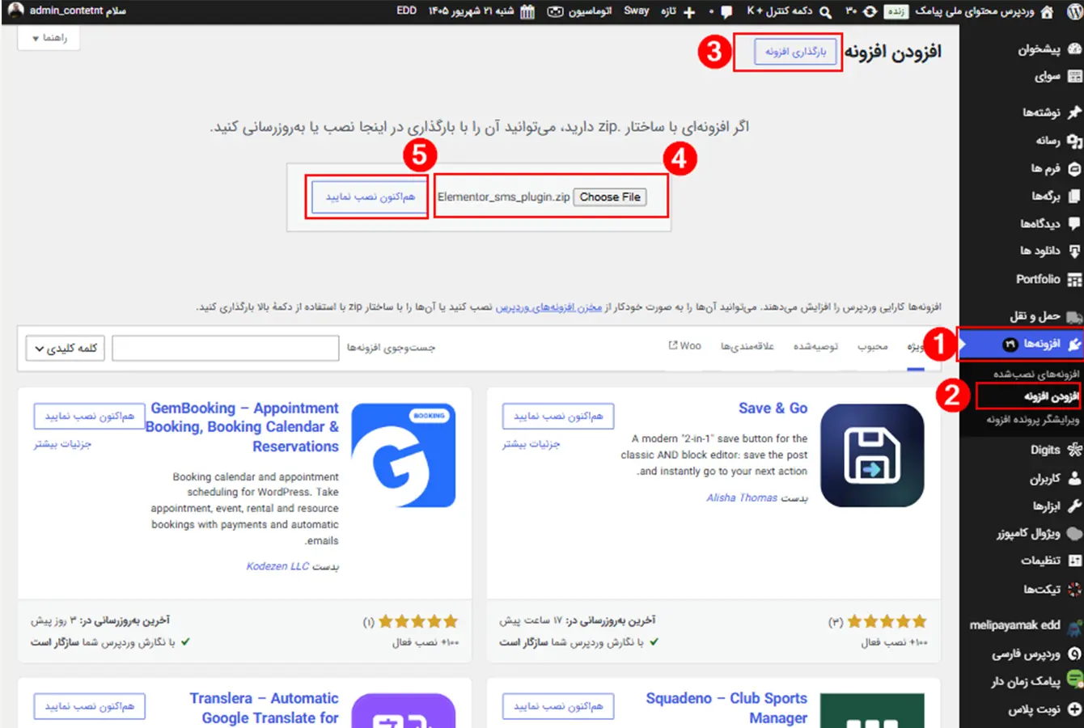Click the shipping truck icon (حمل و نقل)
Viewport: 1084px width, 728px height.
point(1074,315)
